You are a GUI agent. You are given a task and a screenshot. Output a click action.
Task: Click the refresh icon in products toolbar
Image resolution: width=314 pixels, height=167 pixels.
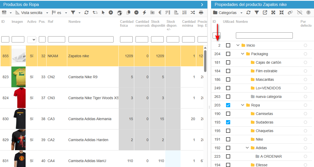(x=86, y=12)
